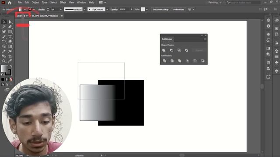Open the Window menu
280x157 pixels.
click(x=81, y=3)
